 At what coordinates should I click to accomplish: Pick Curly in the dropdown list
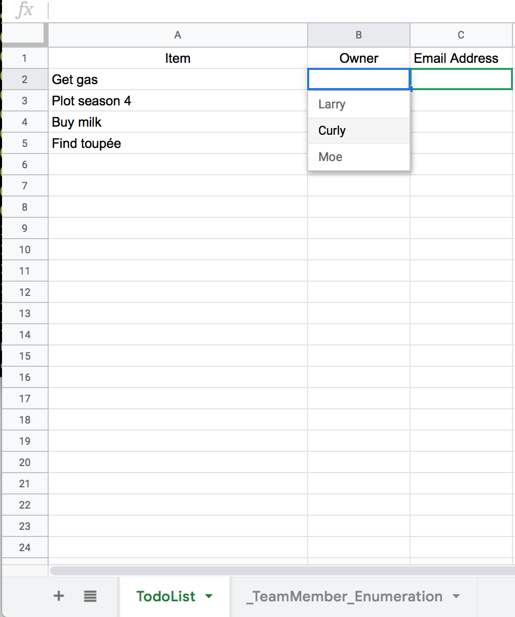click(332, 131)
